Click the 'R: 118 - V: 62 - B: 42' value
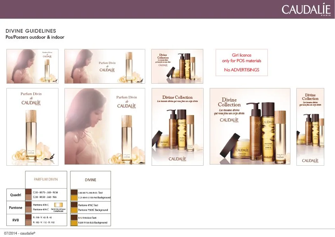This screenshot has height=237, width=335. [42, 217]
